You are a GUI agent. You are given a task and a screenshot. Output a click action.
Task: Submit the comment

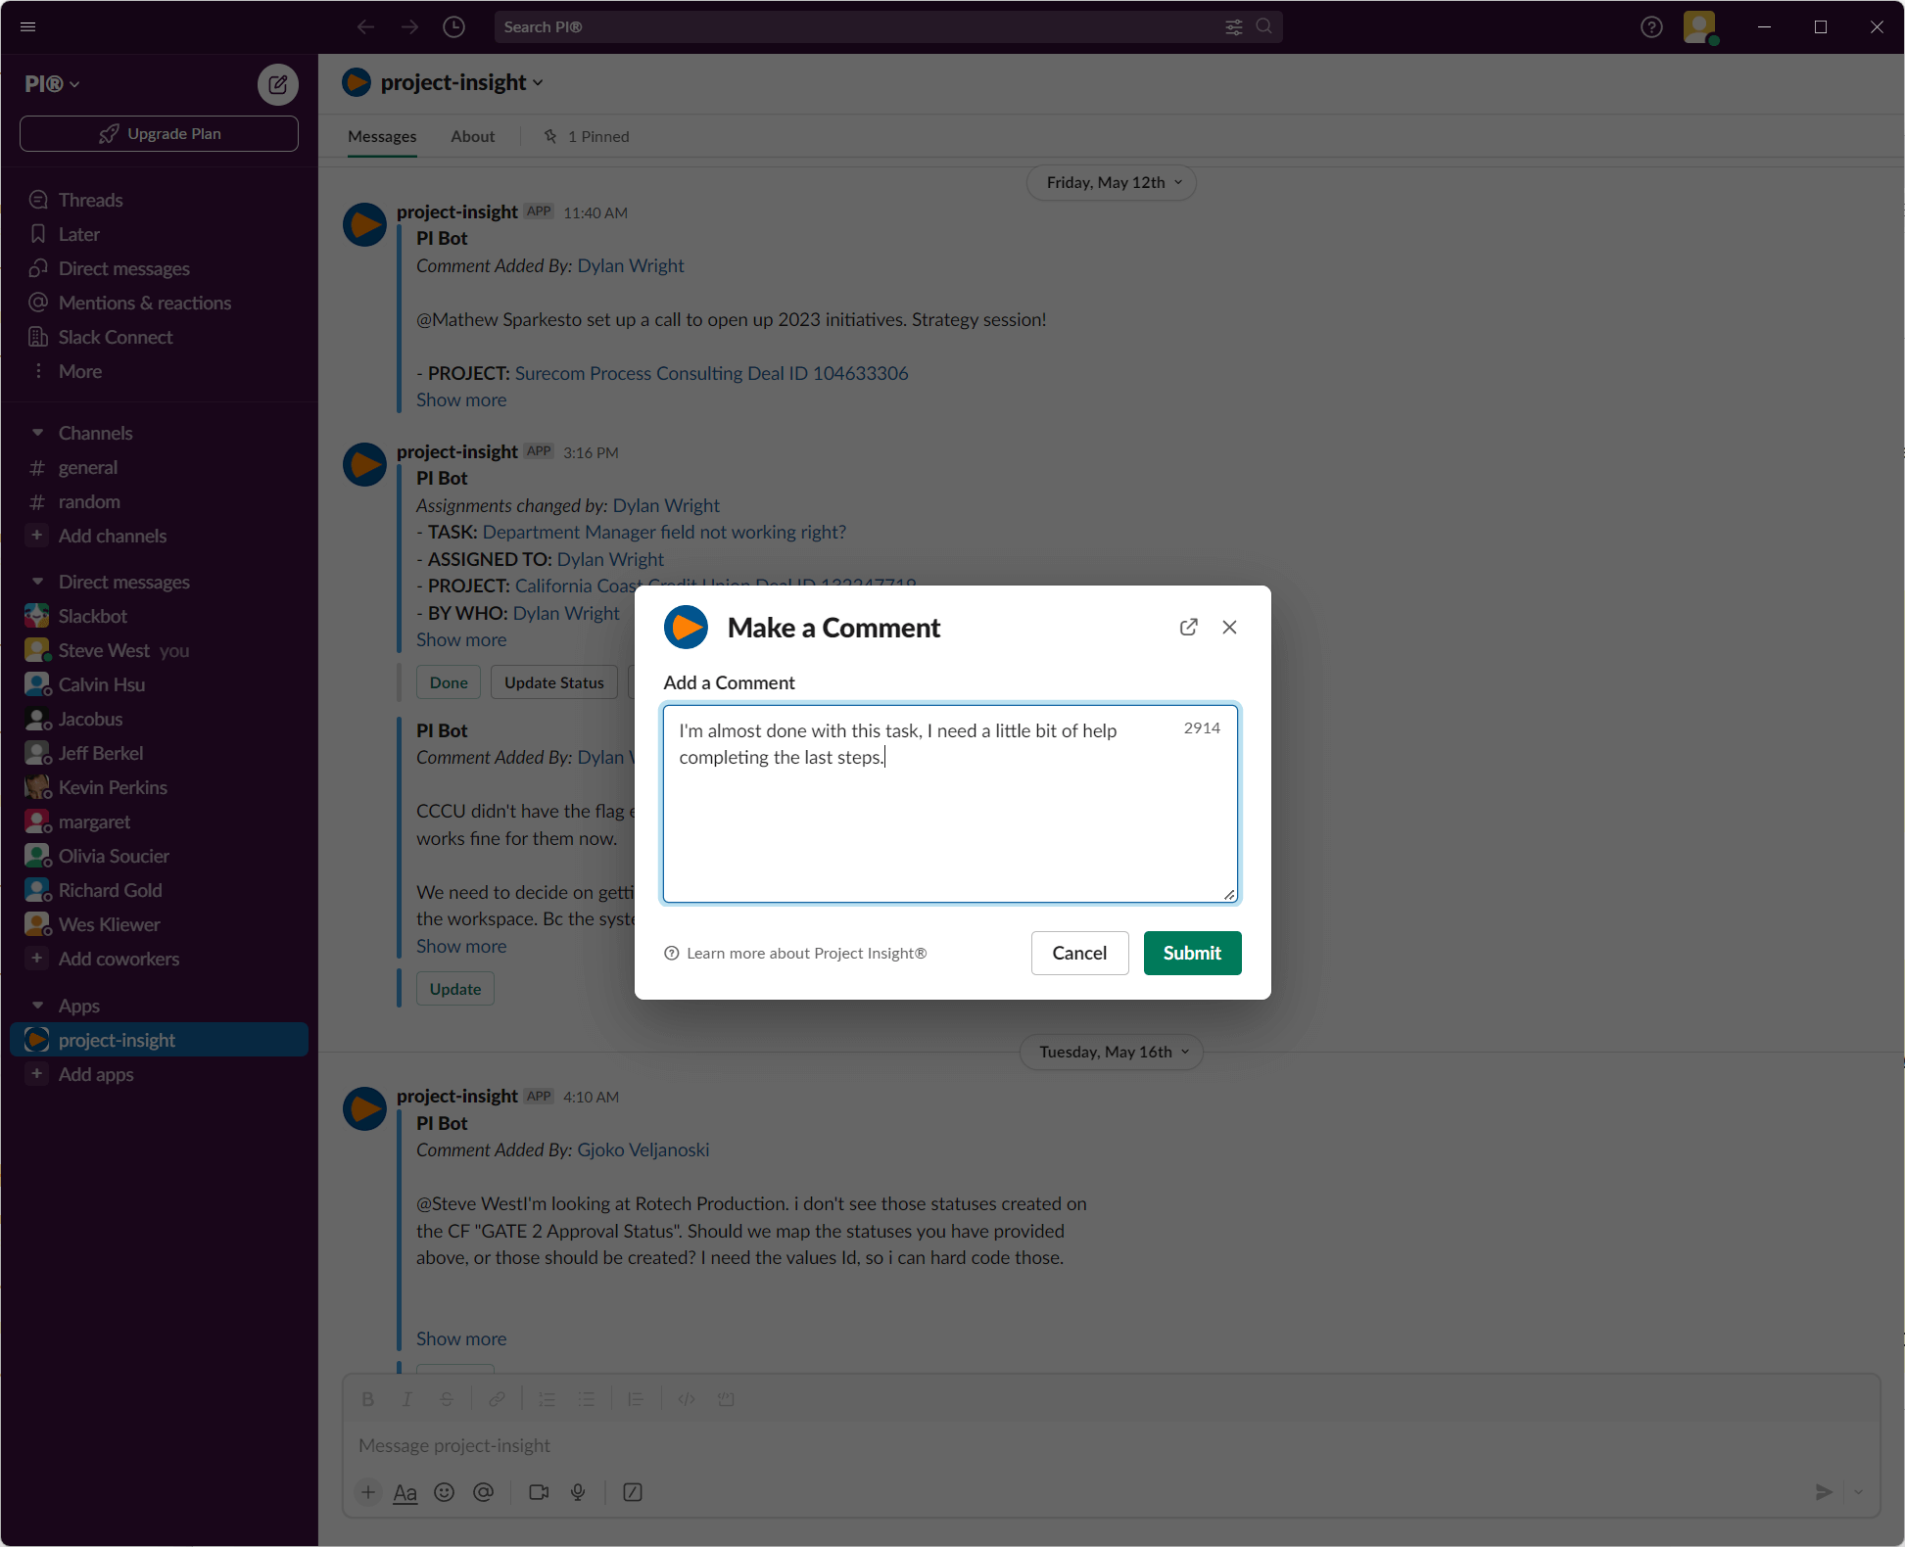1192,953
